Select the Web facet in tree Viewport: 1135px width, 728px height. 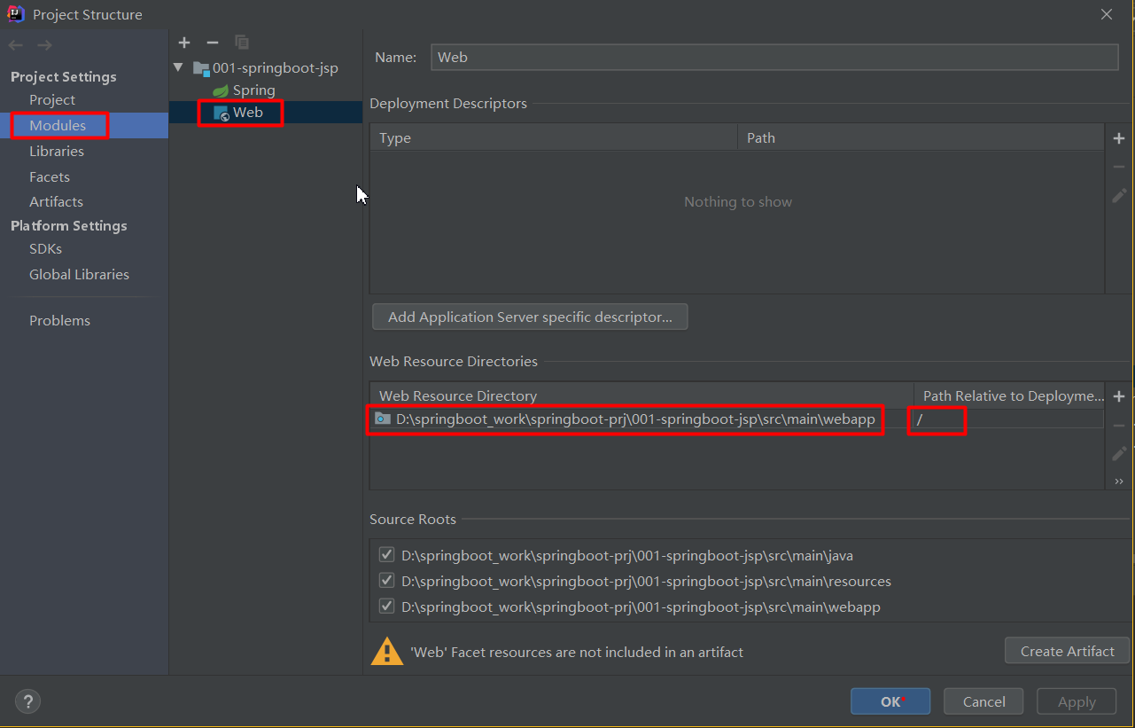click(x=247, y=113)
